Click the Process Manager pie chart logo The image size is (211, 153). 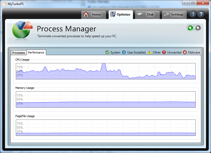(22, 30)
